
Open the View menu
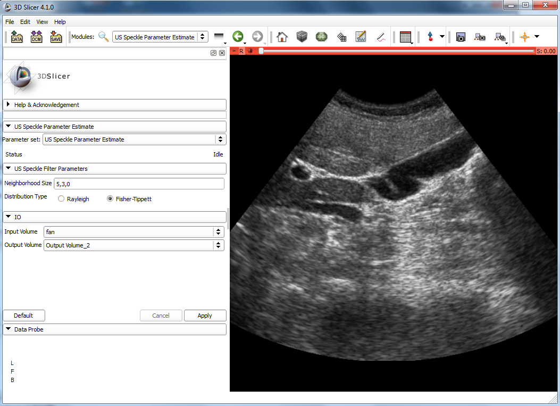pos(42,22)
